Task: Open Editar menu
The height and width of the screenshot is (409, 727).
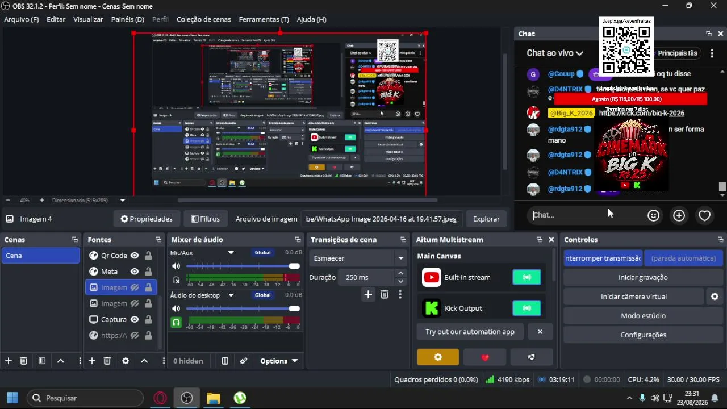Action: pyautogui.click(x=56, y=19)
